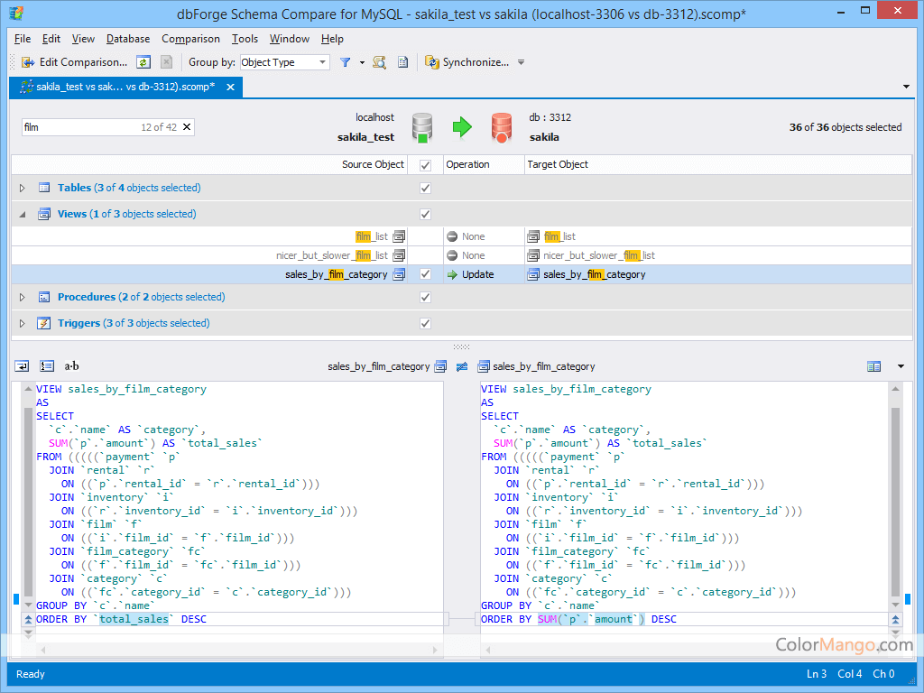Click the target pane previous difference arrow
The height and width of the screenshot is (693, 924).
click(895, 619)
